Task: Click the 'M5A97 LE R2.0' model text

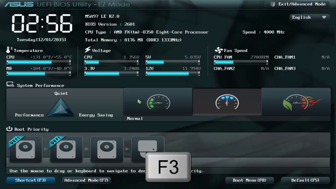Action: pyautogui.click(x=102, y=16)
